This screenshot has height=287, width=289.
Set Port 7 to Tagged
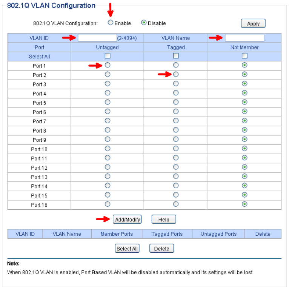[176, 121]
